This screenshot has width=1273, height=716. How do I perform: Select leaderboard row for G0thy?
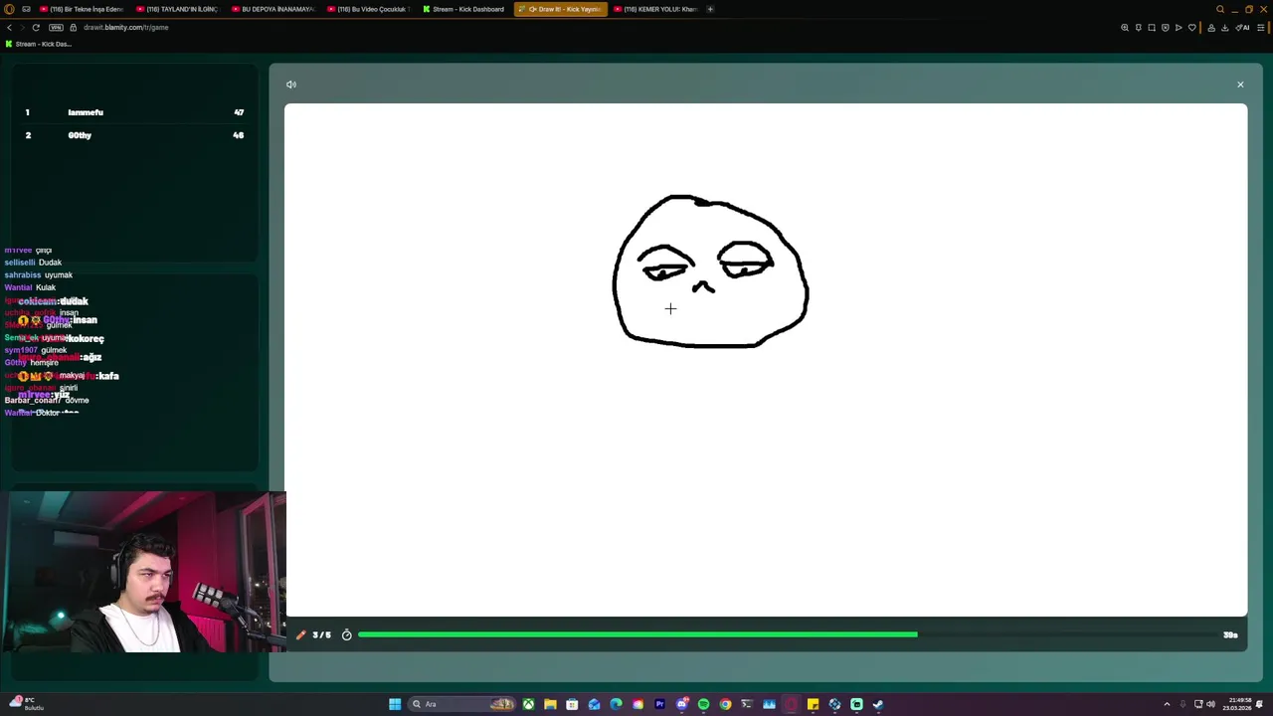click(134, 135)
